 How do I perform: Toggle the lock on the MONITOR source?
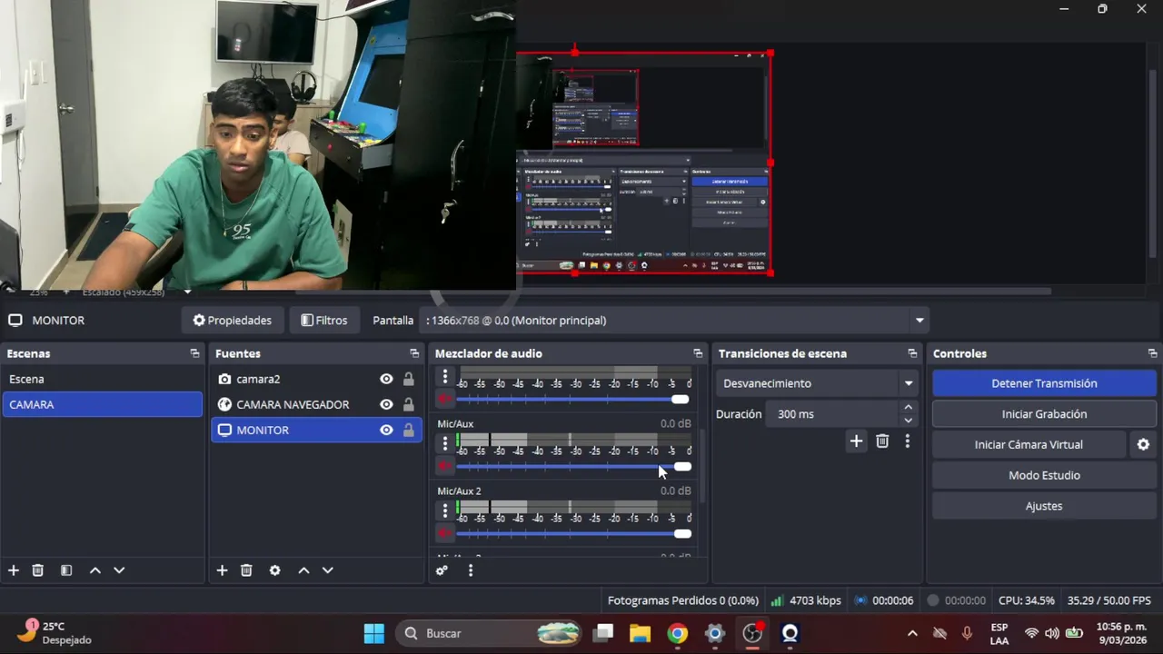(409, 430)
